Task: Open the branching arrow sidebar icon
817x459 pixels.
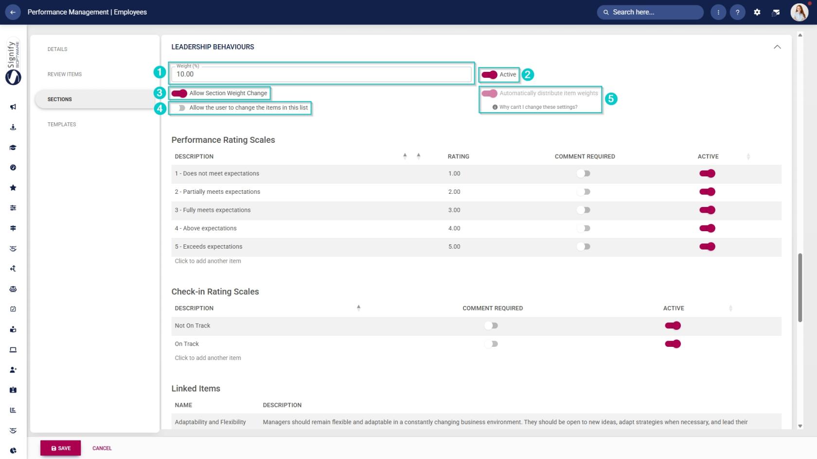Action: [13, 269]
